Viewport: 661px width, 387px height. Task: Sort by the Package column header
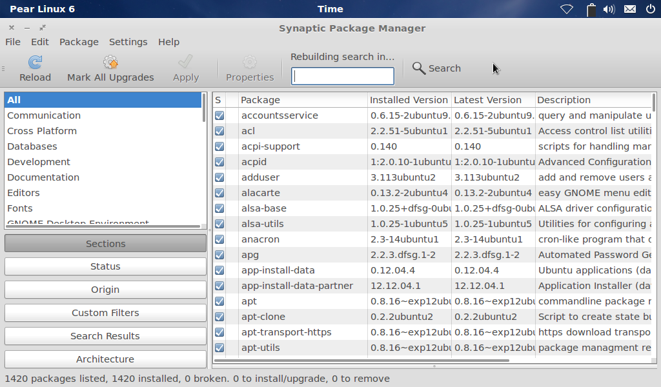[x=303, y=100]
